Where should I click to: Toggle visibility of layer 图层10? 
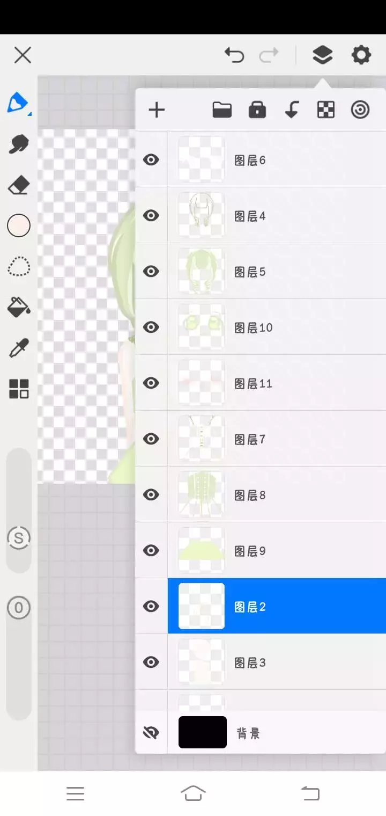(151, 327)
